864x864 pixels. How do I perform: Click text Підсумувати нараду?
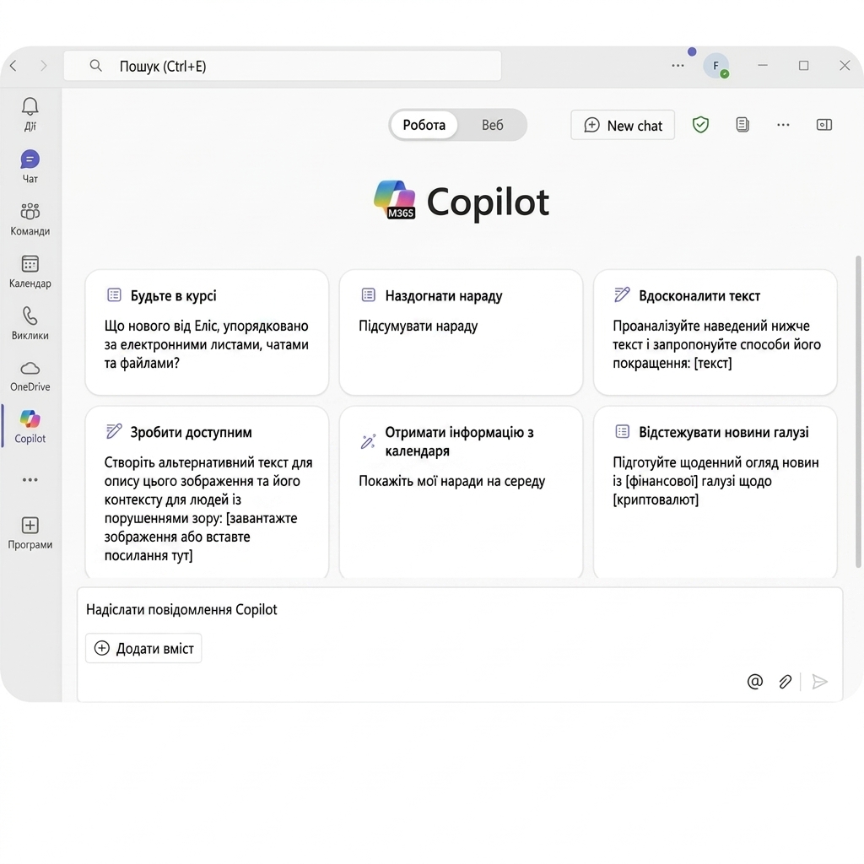click(418, 327)
